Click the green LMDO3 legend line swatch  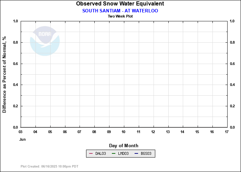click(x=114, y=153)
